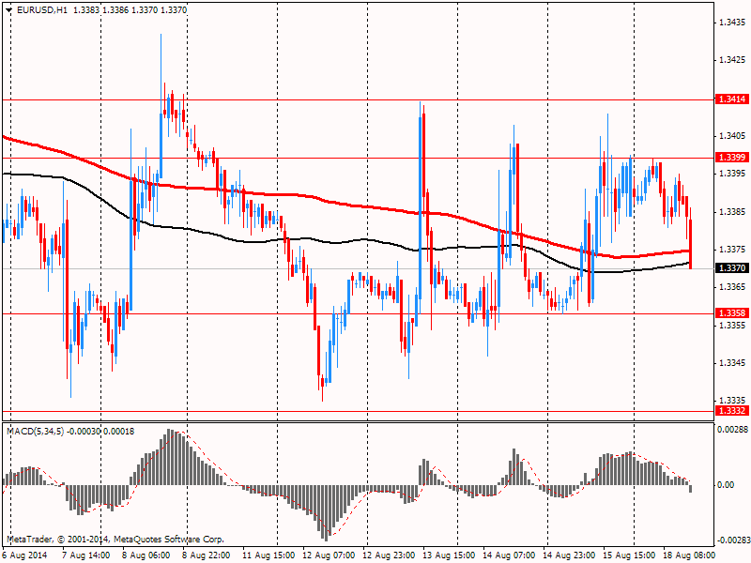Select the red 1.3399 price level label

(x=732, y=158)
